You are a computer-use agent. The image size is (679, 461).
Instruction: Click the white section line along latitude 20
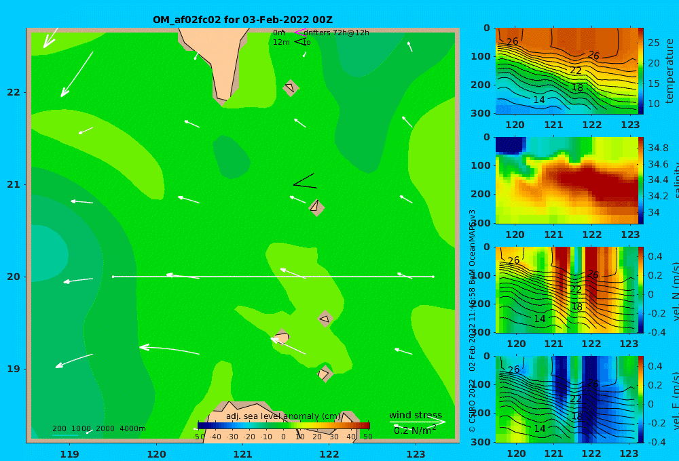click(x=273, y=277)
